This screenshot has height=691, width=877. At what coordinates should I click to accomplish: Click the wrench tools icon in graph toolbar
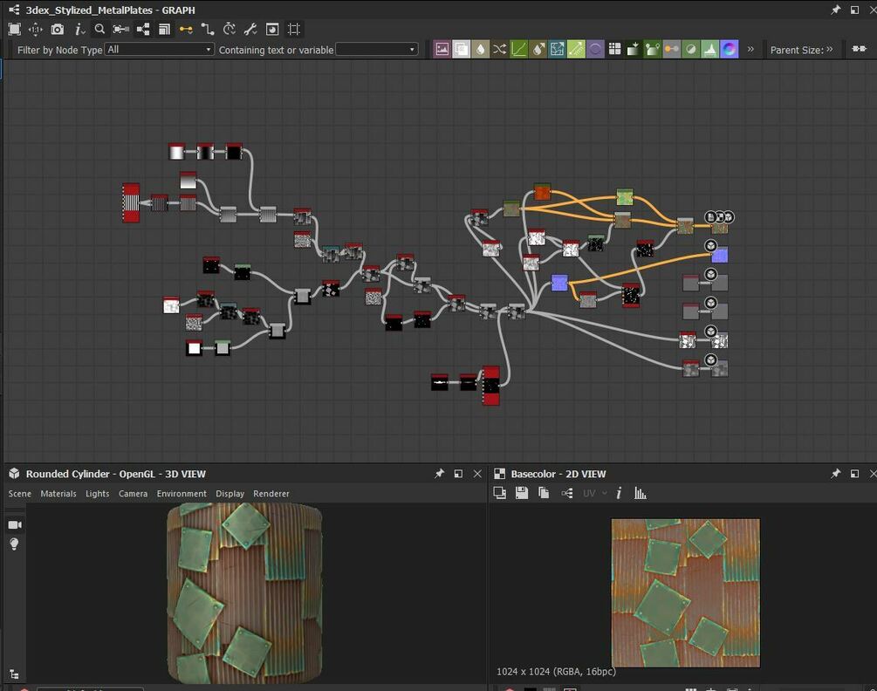click(x=250, y=30)
